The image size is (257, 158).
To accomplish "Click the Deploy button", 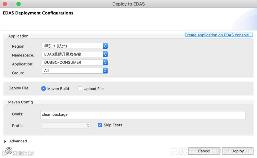I will click(x=238, y=151).
